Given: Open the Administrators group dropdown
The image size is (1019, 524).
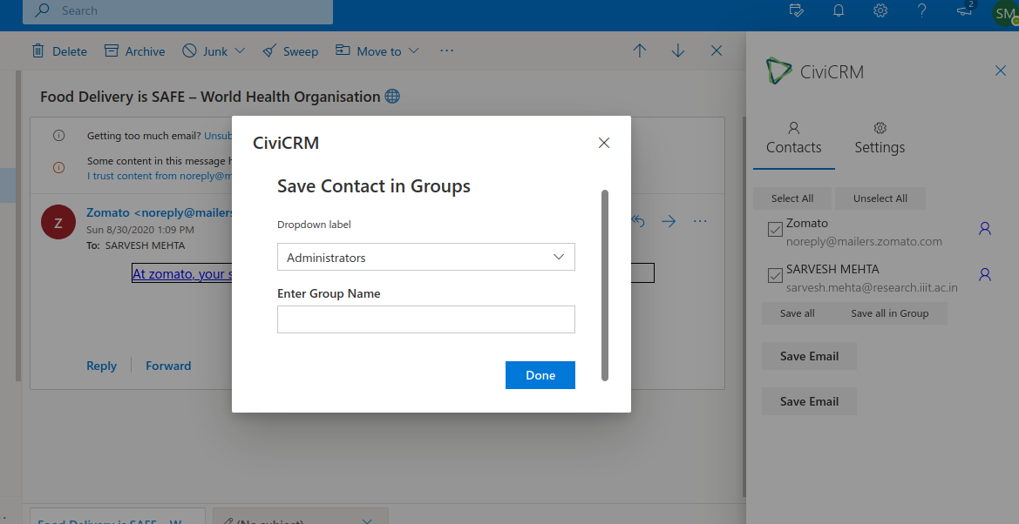Looking at the screenshot, I should tap(426, 257).
